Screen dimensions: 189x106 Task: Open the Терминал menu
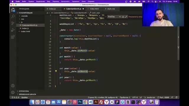pos(76,1)
